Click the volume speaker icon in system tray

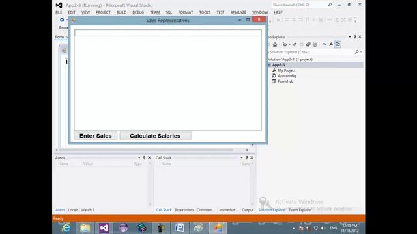point(323,228)
